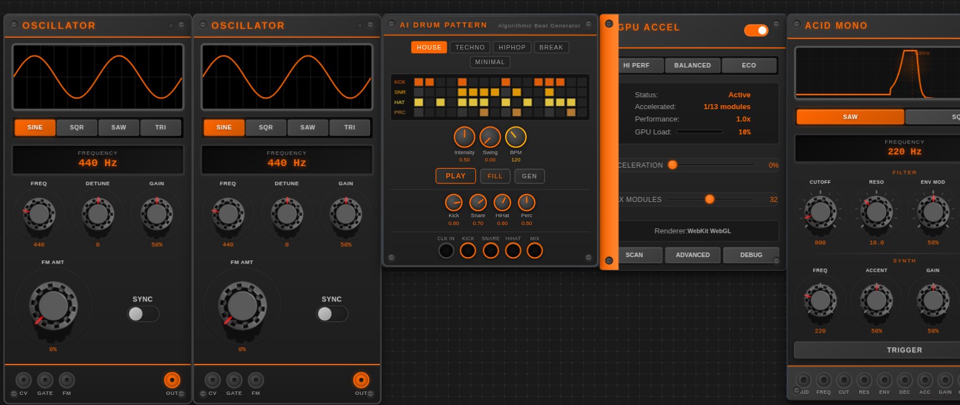Viewport: 960px width, 405px height.
Task: Select TRI waveform on second Oscillator
Action: [x=349, y=128]
